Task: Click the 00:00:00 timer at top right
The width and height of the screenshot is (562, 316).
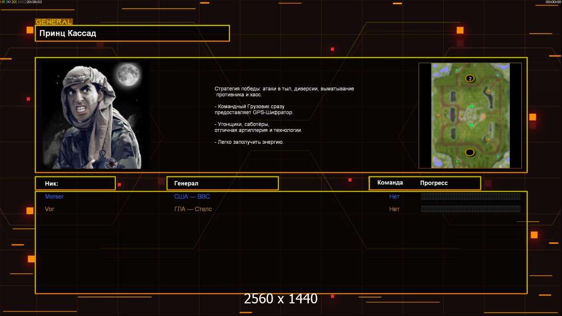Action: [x=554, y=2]
